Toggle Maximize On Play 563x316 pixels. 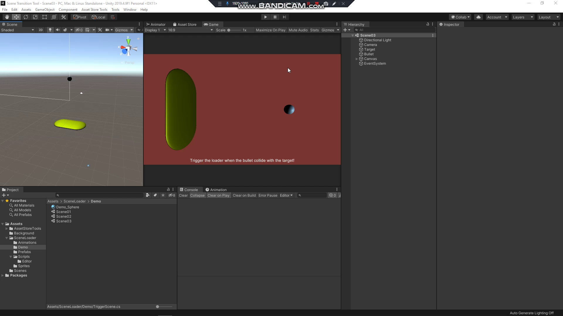coord(270,30)
